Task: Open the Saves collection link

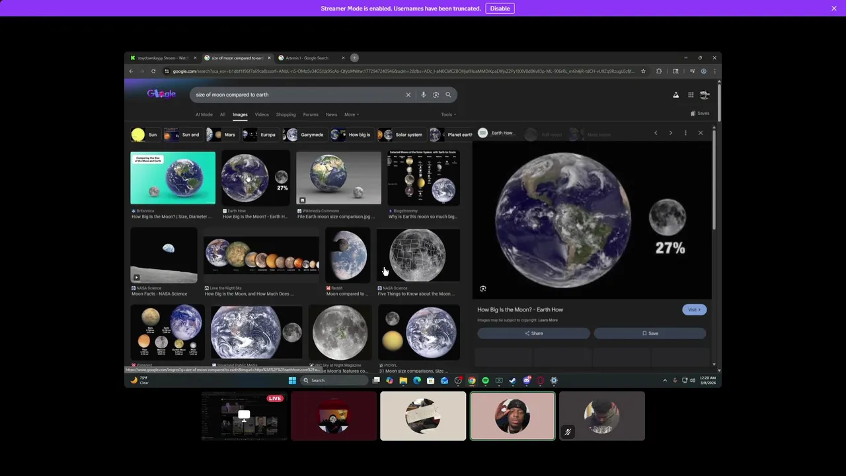Action: pos(700,113)
